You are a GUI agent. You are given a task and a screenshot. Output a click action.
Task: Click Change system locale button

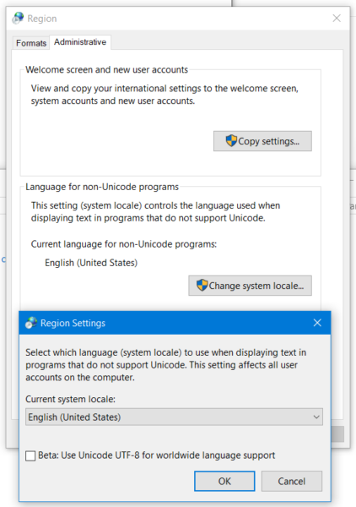[251, 286]
